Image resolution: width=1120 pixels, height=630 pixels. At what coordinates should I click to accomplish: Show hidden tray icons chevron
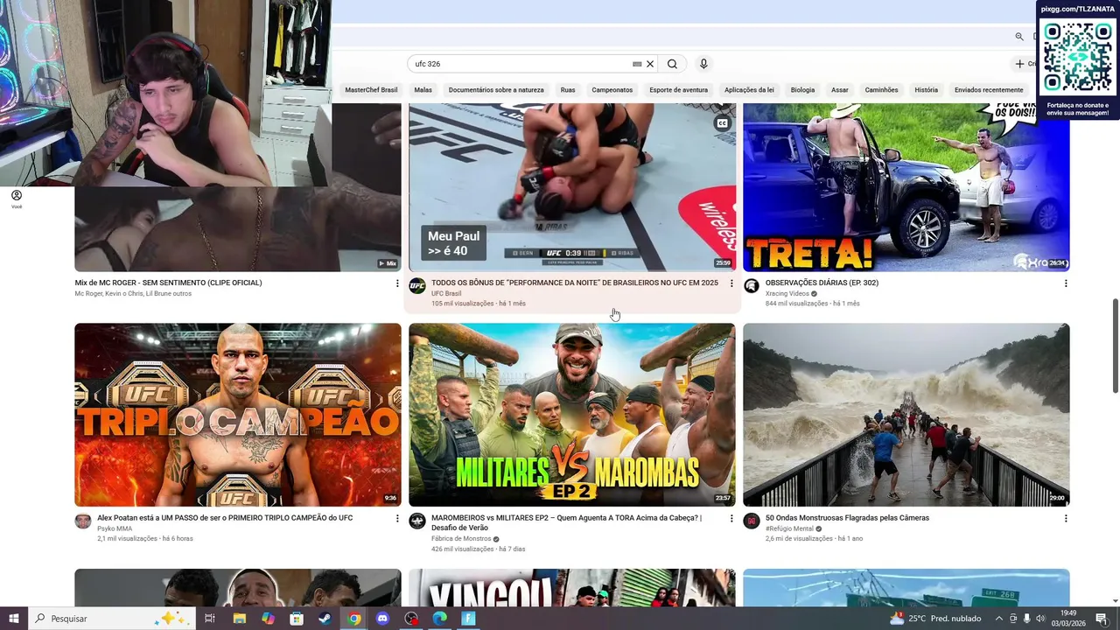pyautogui.click(x=999, y=619)
